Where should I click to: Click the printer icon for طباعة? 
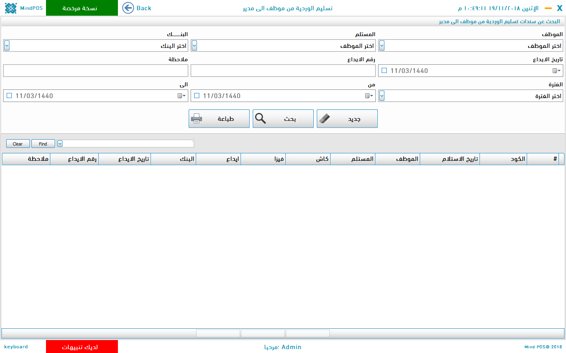(x=197, y=118)
